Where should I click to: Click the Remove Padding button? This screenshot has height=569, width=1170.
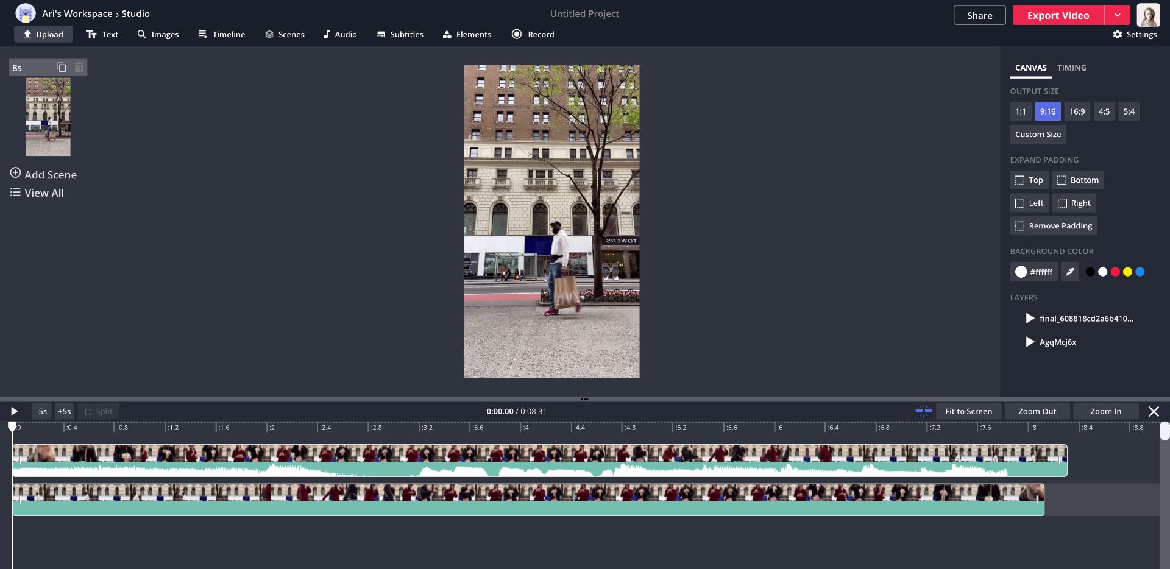pyautogui.click(x=1053, y=225)
